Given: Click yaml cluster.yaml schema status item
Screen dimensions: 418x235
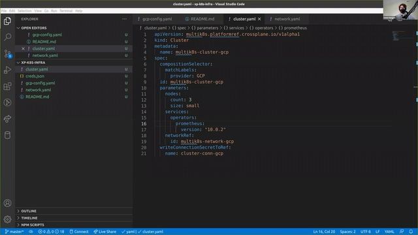Looking at the screenshot, I should (142, 232).
